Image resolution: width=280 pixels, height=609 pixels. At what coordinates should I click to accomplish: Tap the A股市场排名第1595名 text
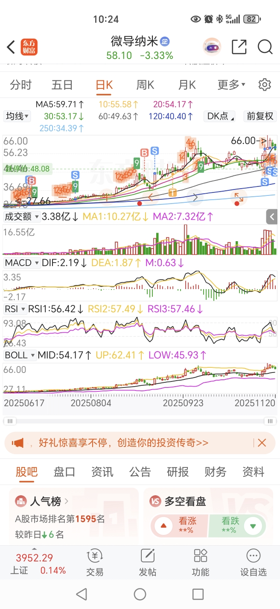point(60,519)
